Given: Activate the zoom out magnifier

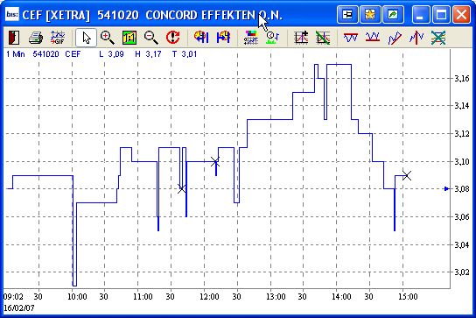Looking at the screenshot, I should [x=150, y=38].
